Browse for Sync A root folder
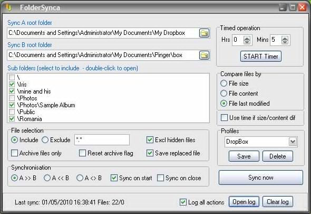This screenshot has height=214, width=311. tap(204, 33)
